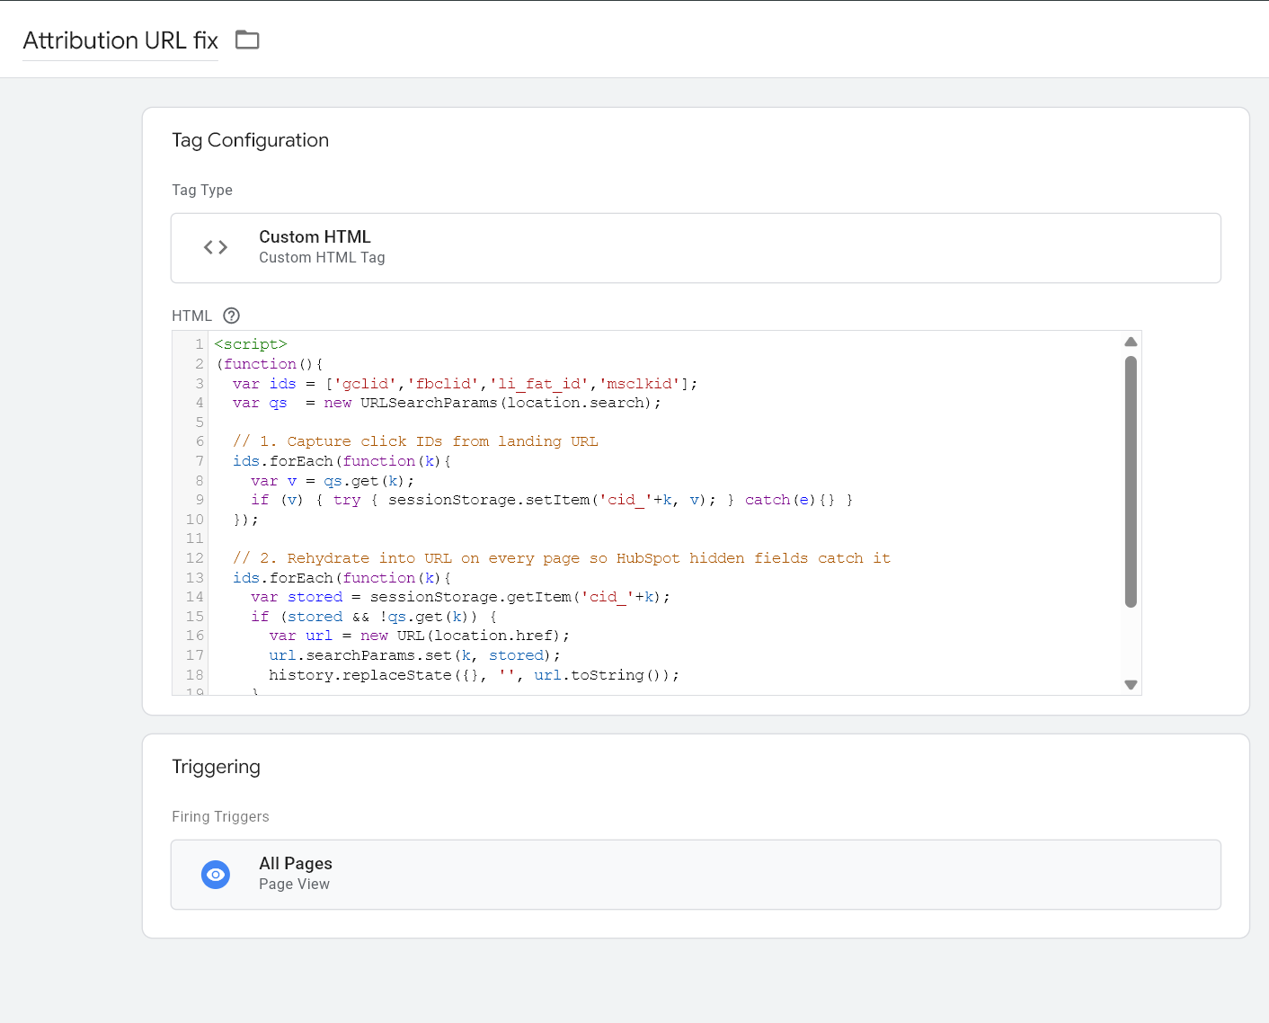Click the 'var v = qs.get(k)' line
The height and width of the screenshot is (1023, 1269).
[x=333, y=481]
